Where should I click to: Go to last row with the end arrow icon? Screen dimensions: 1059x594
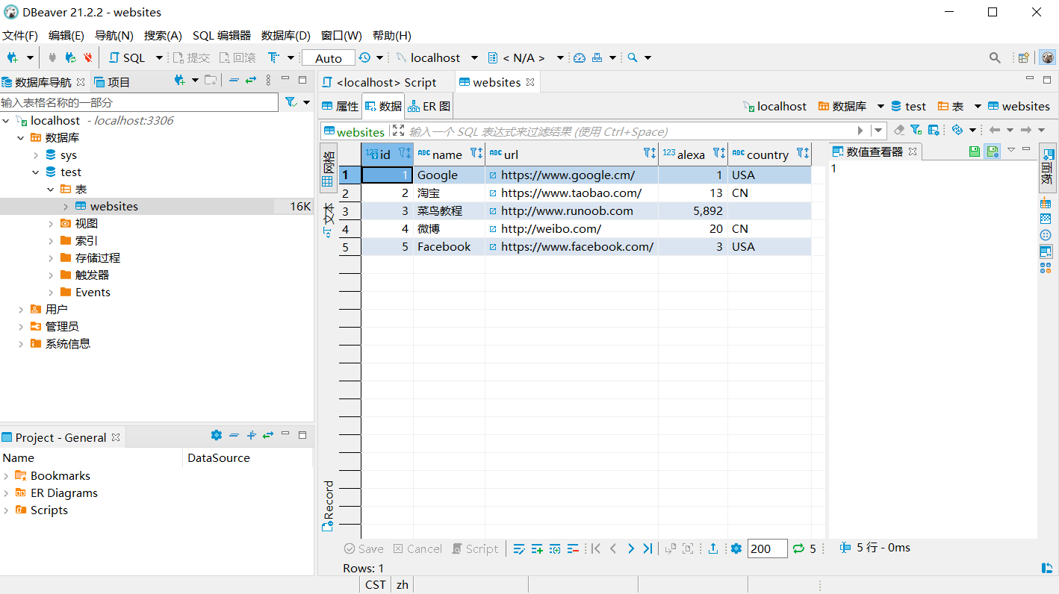[x=647, y=548]
